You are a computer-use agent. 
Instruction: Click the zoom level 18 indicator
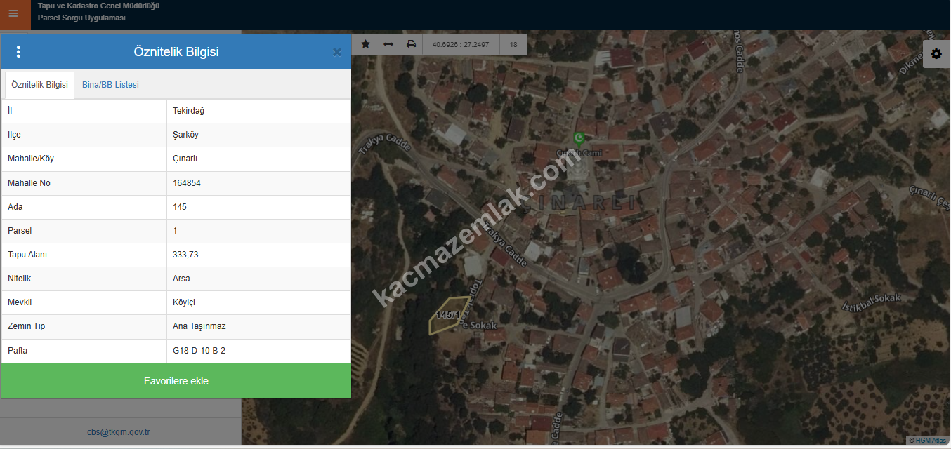pos(513,44)
